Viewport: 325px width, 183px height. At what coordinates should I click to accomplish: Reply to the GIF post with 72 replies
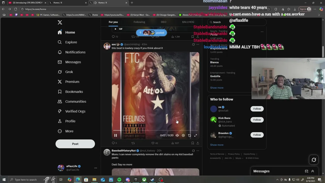tap(115, 37)
